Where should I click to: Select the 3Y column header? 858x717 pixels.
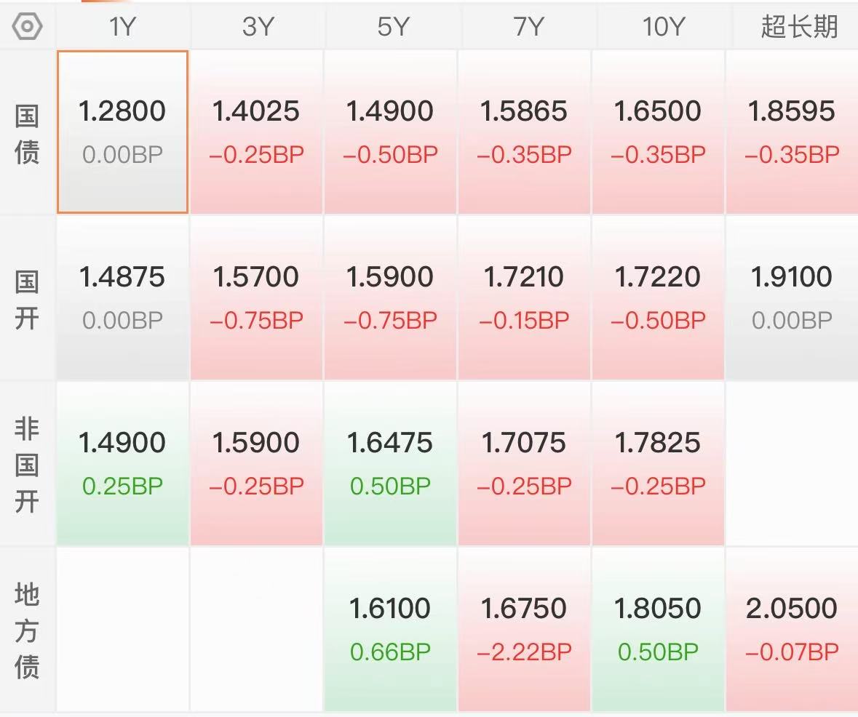tap(257, 26)
